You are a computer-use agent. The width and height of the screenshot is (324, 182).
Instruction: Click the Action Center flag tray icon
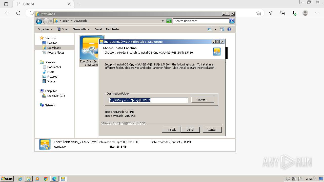pyautogui.click(x=300, y=179)
